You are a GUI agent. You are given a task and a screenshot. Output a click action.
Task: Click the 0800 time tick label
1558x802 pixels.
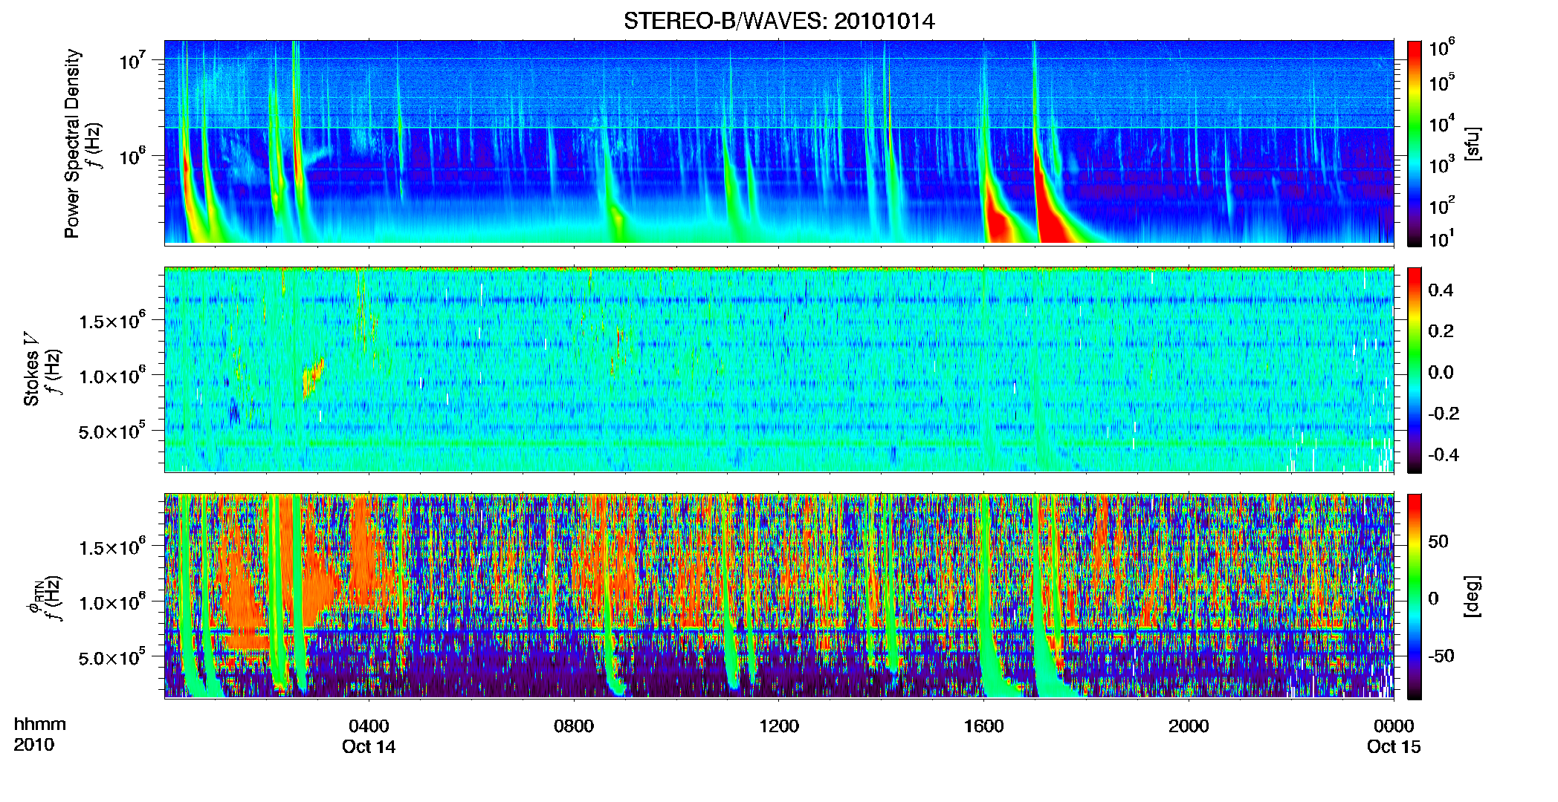point(574,726)
